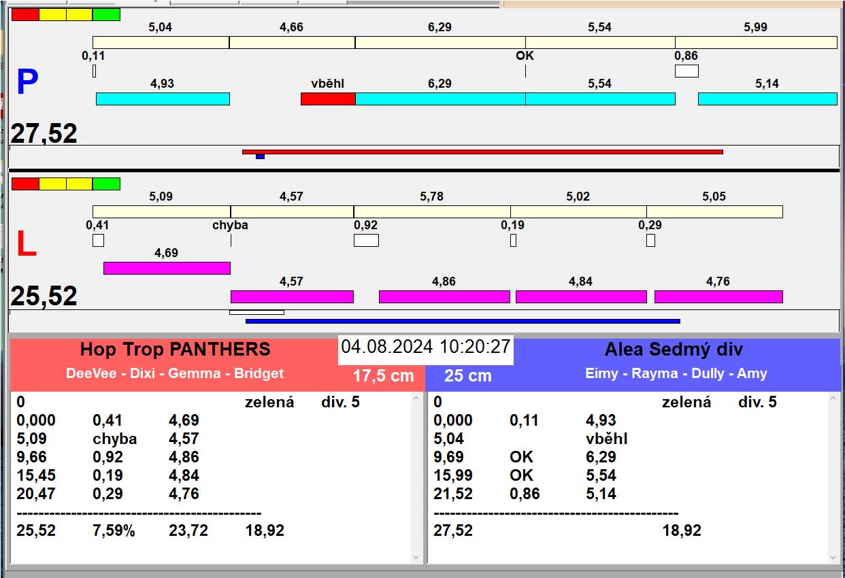The width and height of the screenshot is (845, 578).
Task: Click the tiny 0,11 start box in lane P
Action: [x=94, y=71]
